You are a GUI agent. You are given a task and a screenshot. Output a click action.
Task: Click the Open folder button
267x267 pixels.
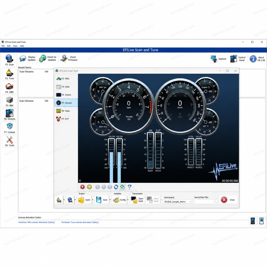[84, 200]
